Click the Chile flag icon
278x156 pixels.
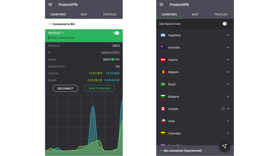click(163, 121)
